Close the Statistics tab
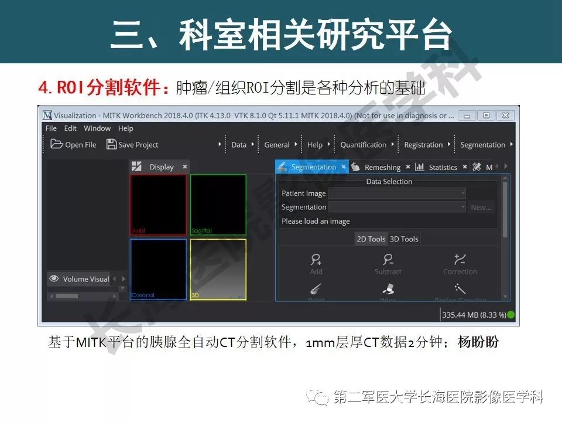Screen dimensions: 562x422 pos(465,167)
